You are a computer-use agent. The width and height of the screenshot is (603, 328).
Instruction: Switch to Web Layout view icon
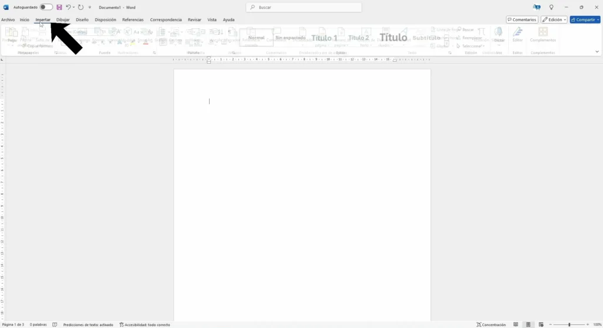[x=541, y=324]
